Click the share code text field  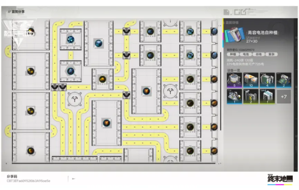[x=29, y=181]
